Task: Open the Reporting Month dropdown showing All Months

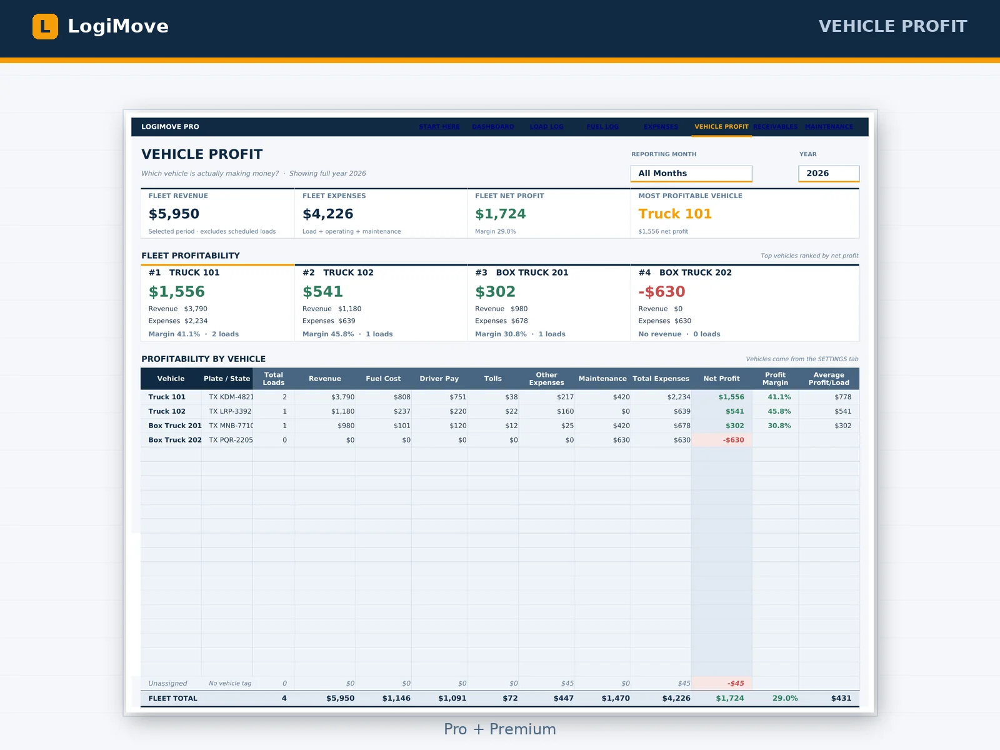Action: coord(691,173)
